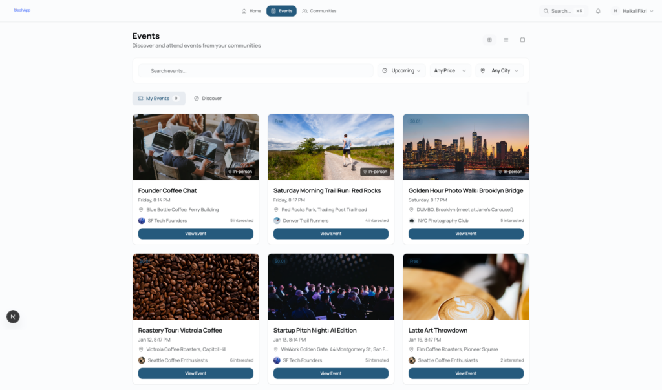The image size is (662, 390).
Task: Click the Denver Trail Runners avatar icon
Action: click(277, 221)
